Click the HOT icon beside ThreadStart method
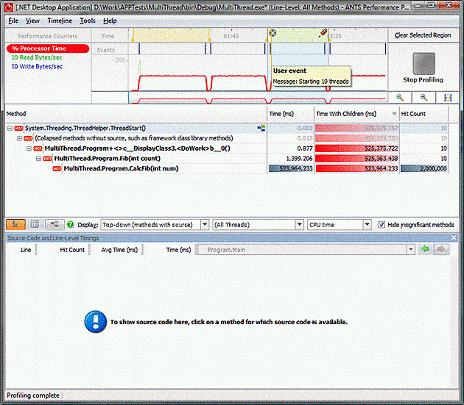This screenshot has height=405, width=464. (x=18, y=128)
